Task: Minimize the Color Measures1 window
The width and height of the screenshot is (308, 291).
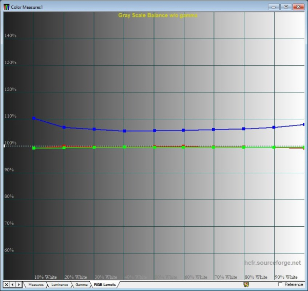Action: coord(274,7)
